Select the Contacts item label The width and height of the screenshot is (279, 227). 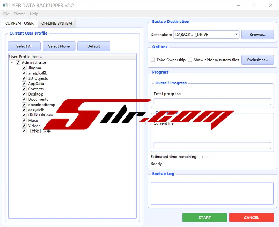[x=36, y=89]
